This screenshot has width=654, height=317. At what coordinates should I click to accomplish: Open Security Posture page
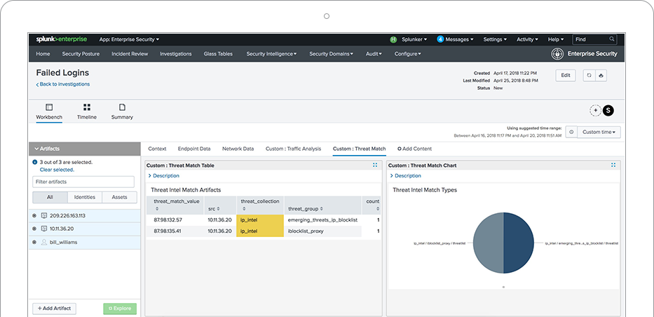click(81, 54)
